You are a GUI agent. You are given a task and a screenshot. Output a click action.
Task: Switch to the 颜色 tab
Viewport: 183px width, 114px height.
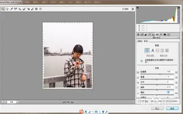click(x=140, y=41)
